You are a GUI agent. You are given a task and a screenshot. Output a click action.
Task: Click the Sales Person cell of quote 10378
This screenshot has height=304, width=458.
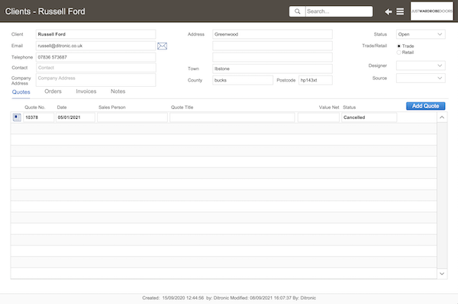point(132,117)
